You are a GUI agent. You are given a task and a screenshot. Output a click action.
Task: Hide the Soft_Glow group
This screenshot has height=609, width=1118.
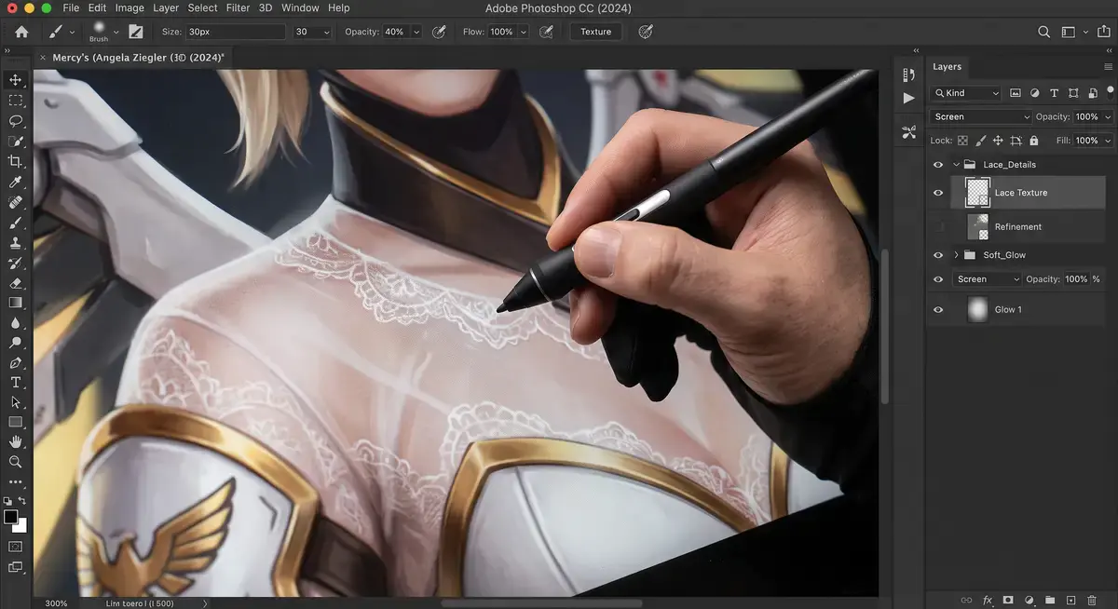click(x=938, y=255)
